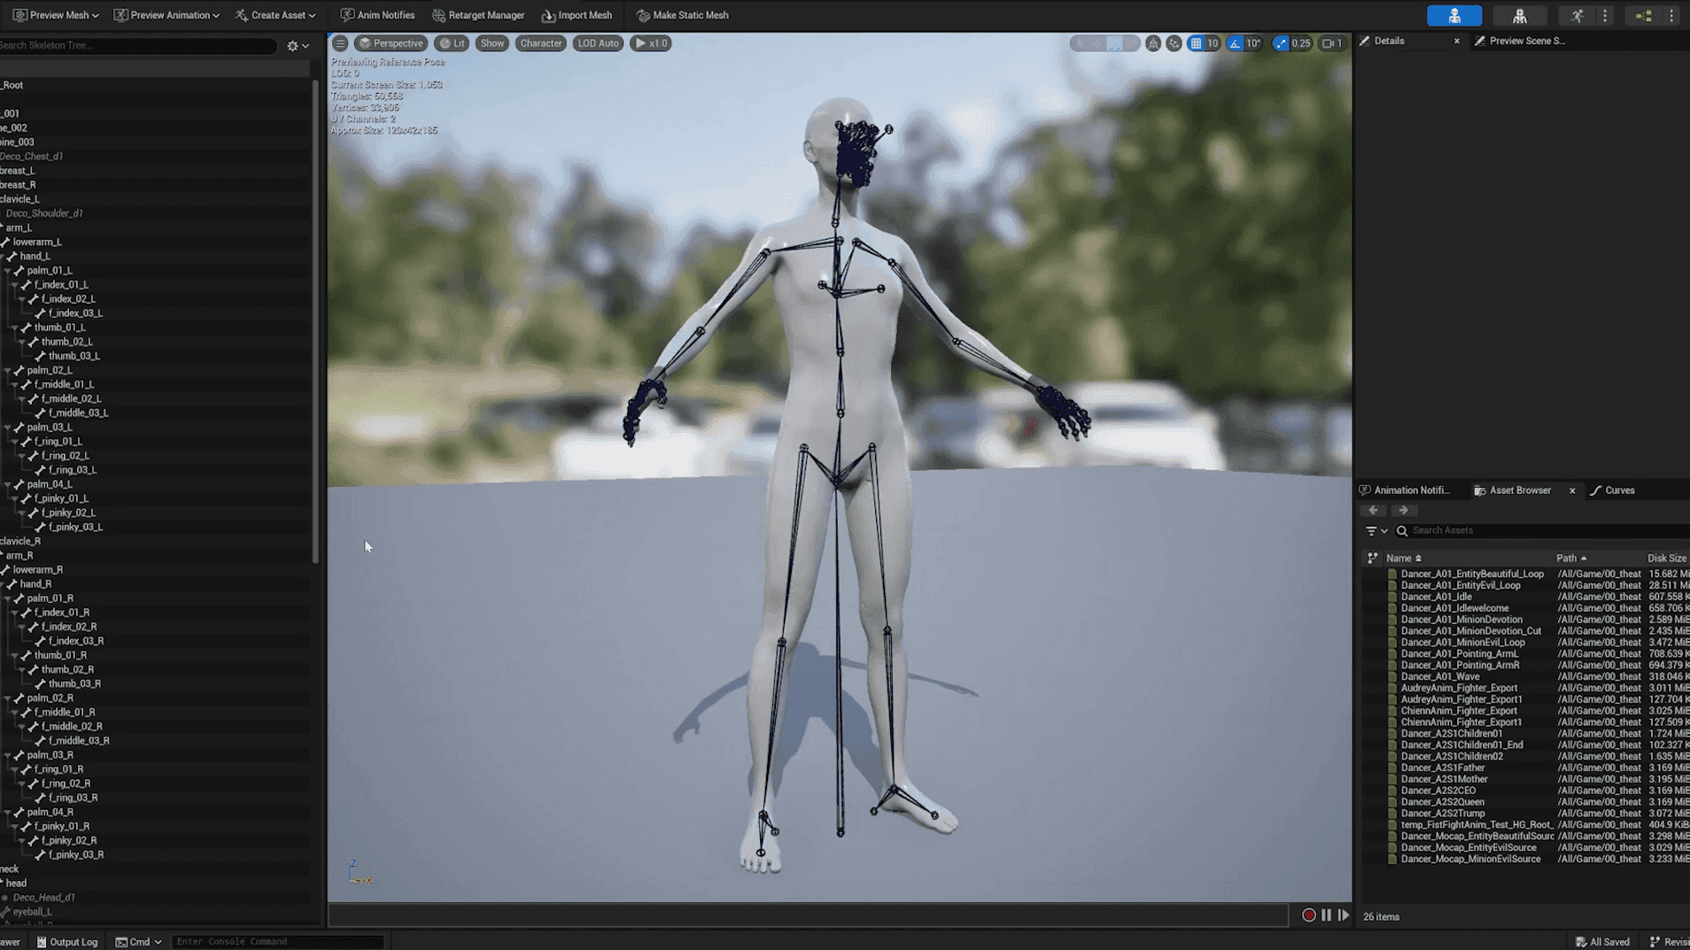Screen dimensions: 1690x950
Task: Navigate back in the Asset Browser
Action: (x=1374, y=511)
